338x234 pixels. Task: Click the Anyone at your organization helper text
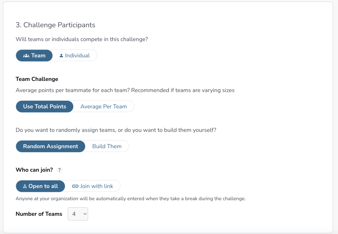(x=131, y=199)
